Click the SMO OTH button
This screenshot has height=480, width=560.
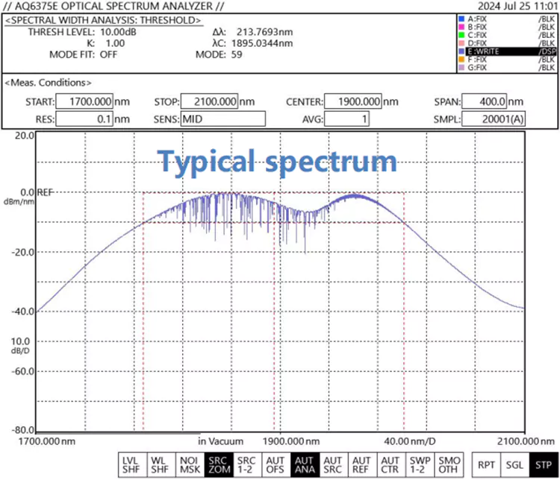coord(449,465)
